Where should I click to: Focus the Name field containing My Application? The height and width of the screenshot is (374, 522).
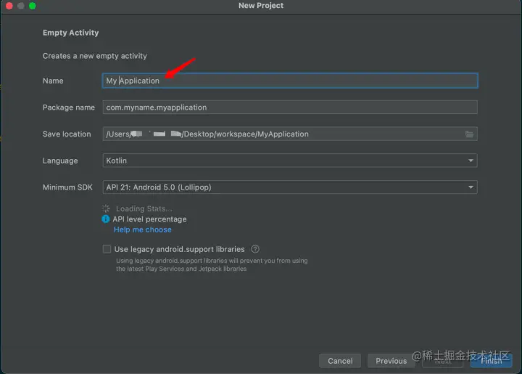[x=289, y=81]
